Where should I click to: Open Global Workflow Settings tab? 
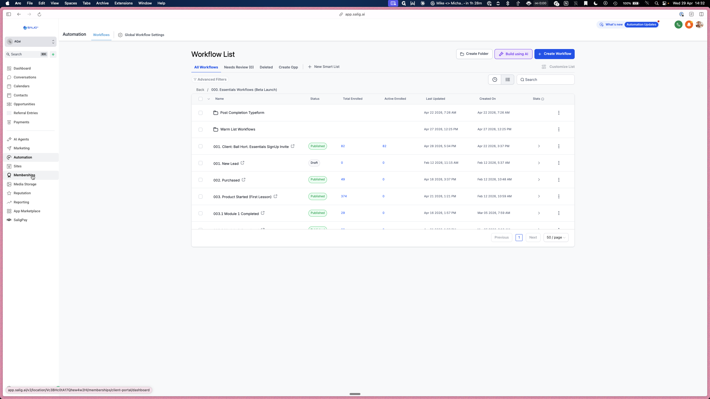point(141,35)
